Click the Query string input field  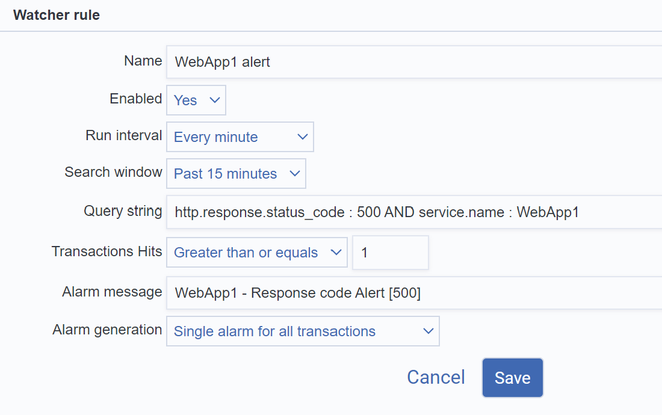(x=414, y=212)
